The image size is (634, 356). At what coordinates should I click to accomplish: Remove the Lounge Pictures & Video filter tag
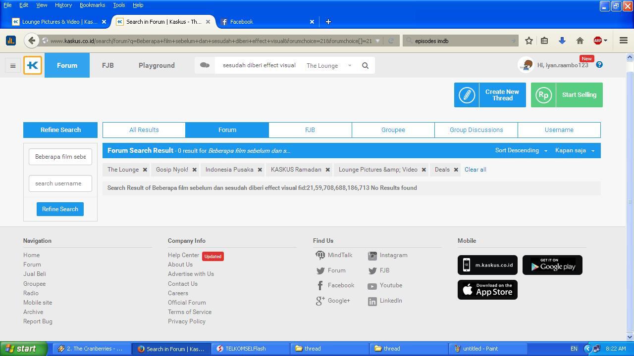coord(423,170)
